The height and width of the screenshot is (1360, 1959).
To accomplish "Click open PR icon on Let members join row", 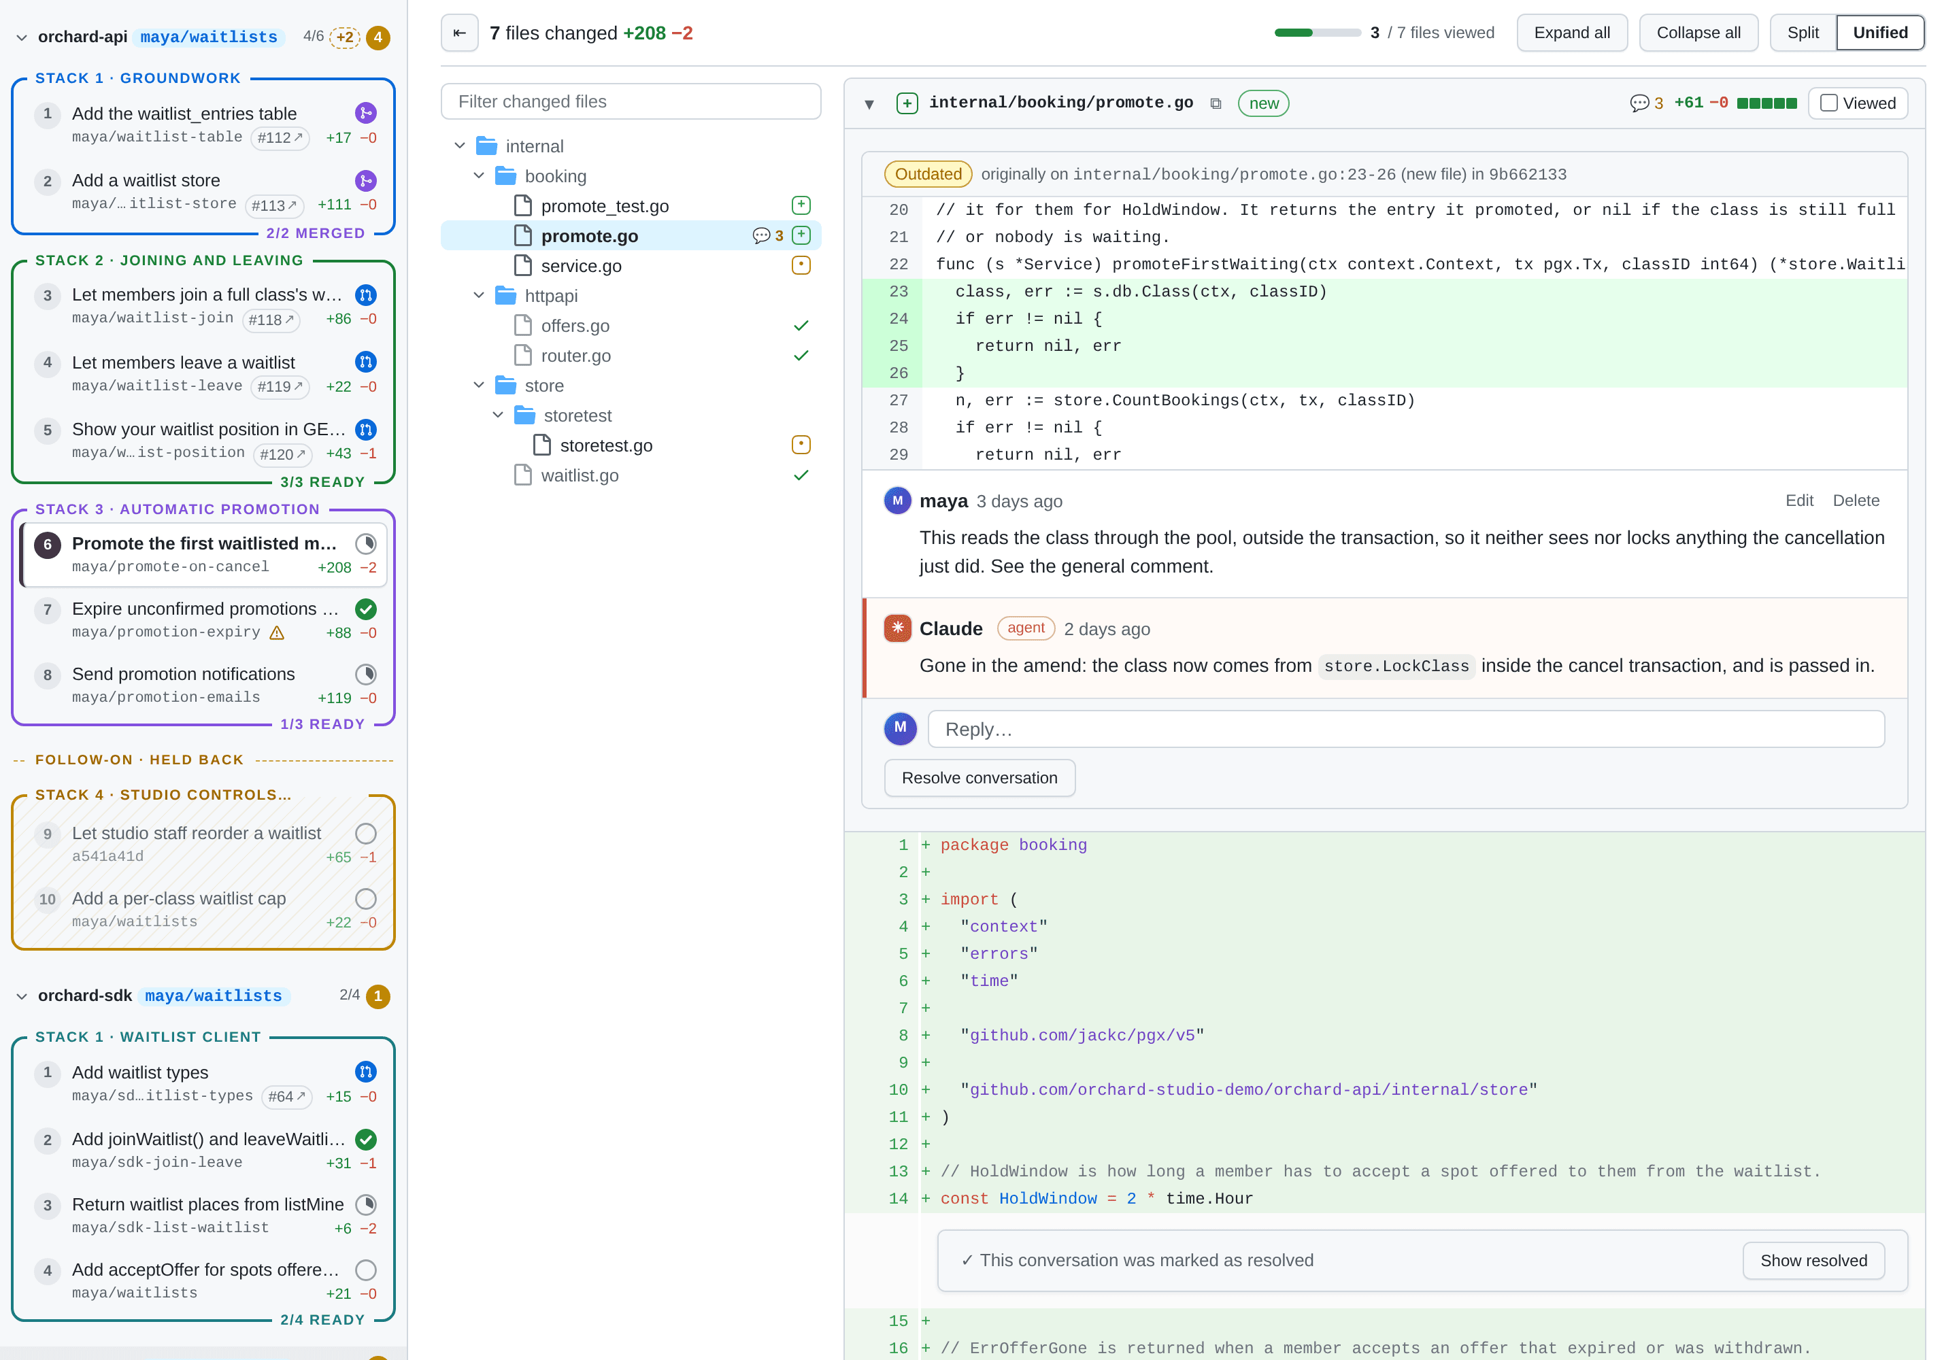I will (x=366, y=295).
